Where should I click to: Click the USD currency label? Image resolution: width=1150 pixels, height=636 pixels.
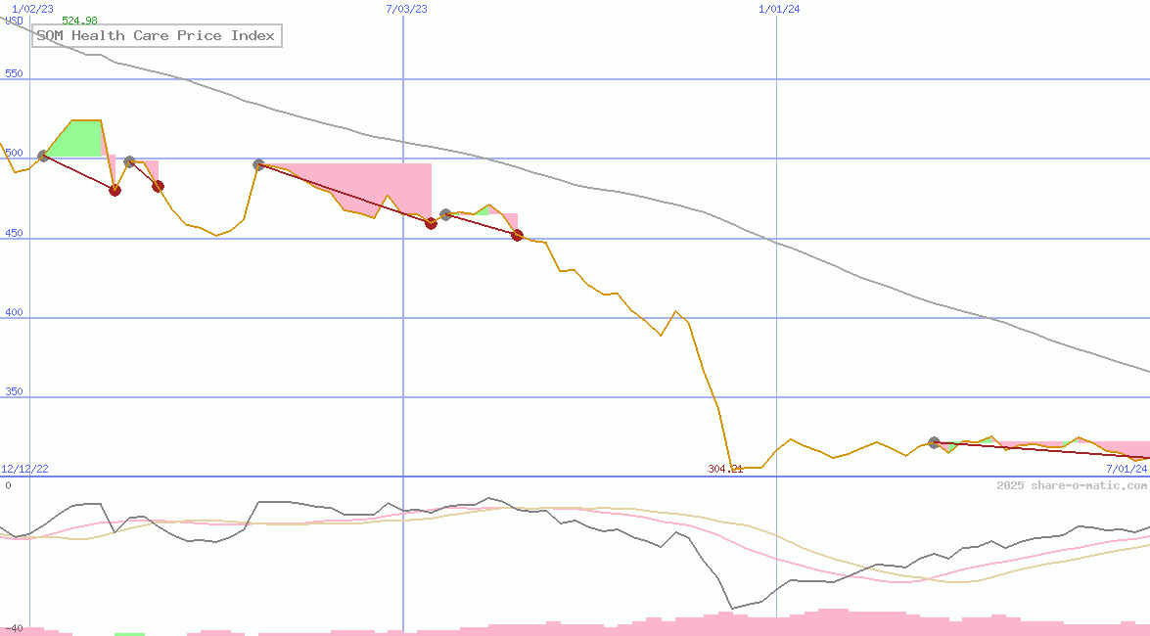pos(14,21)
